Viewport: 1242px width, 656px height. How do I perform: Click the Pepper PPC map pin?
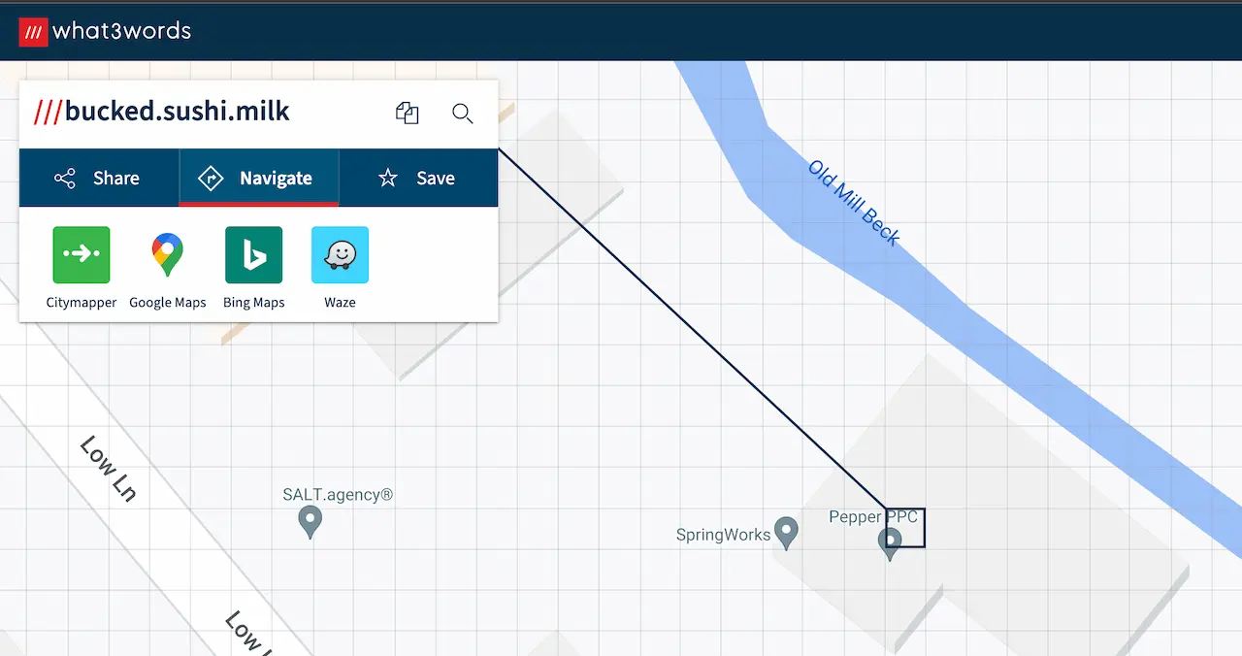pos(890,544)
